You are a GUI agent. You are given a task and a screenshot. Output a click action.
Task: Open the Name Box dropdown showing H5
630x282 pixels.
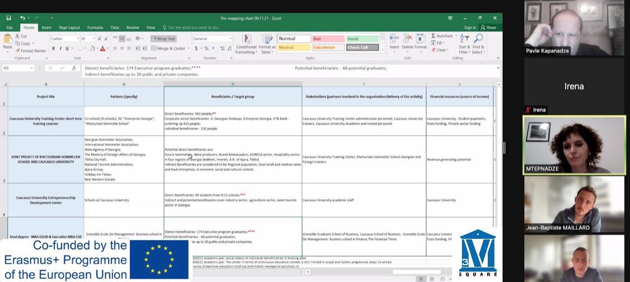32,68
